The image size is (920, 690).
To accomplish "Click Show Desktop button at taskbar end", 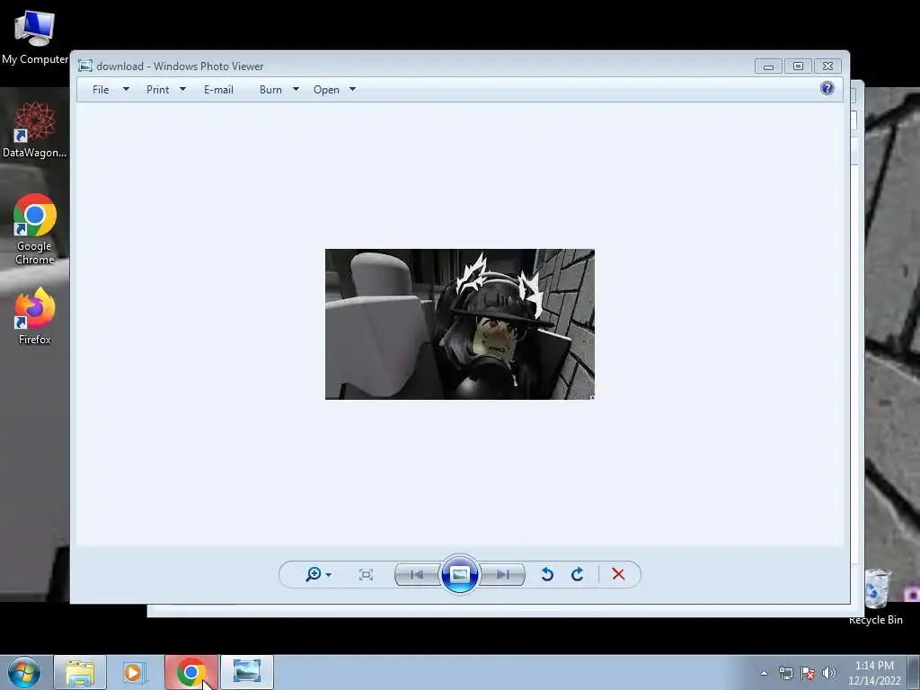I will coord(914,672).
